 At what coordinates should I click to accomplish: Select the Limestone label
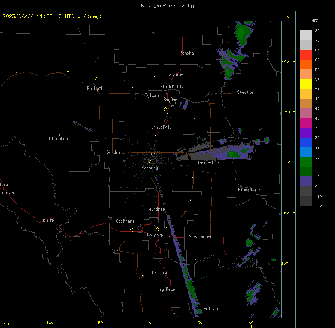tap(59, 139)
